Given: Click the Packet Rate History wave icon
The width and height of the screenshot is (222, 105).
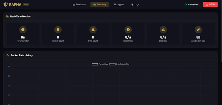Looking at the screenshot, I should coord(8,55).
